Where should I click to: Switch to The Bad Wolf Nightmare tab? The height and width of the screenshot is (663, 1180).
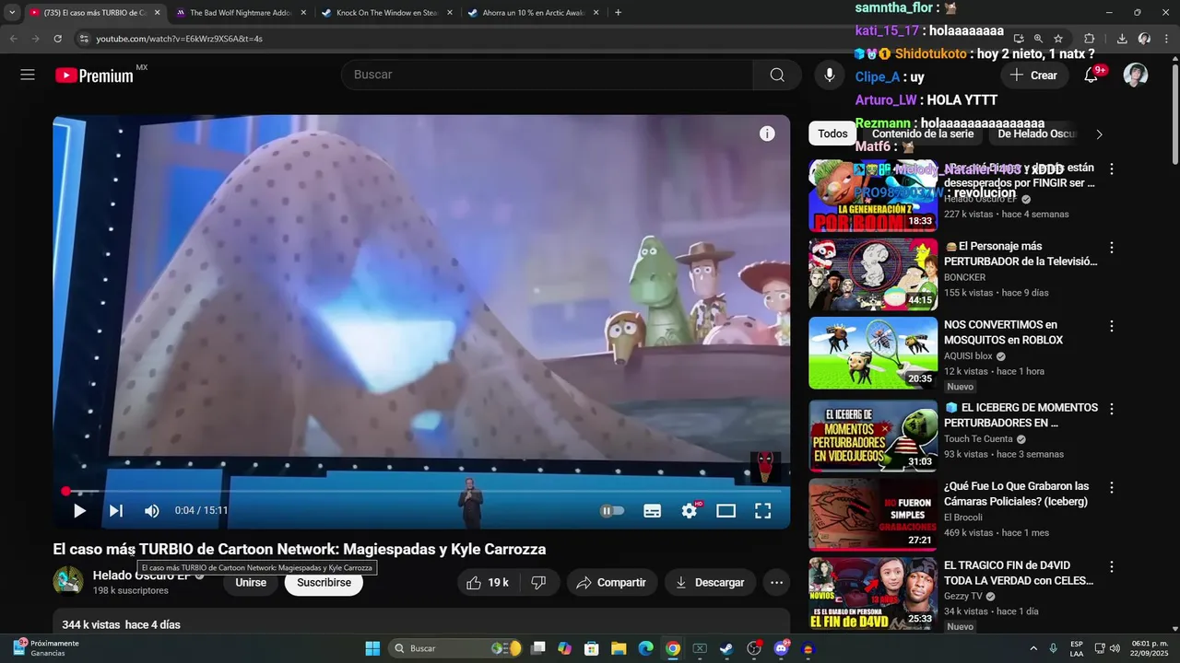(x=241, y=13)
